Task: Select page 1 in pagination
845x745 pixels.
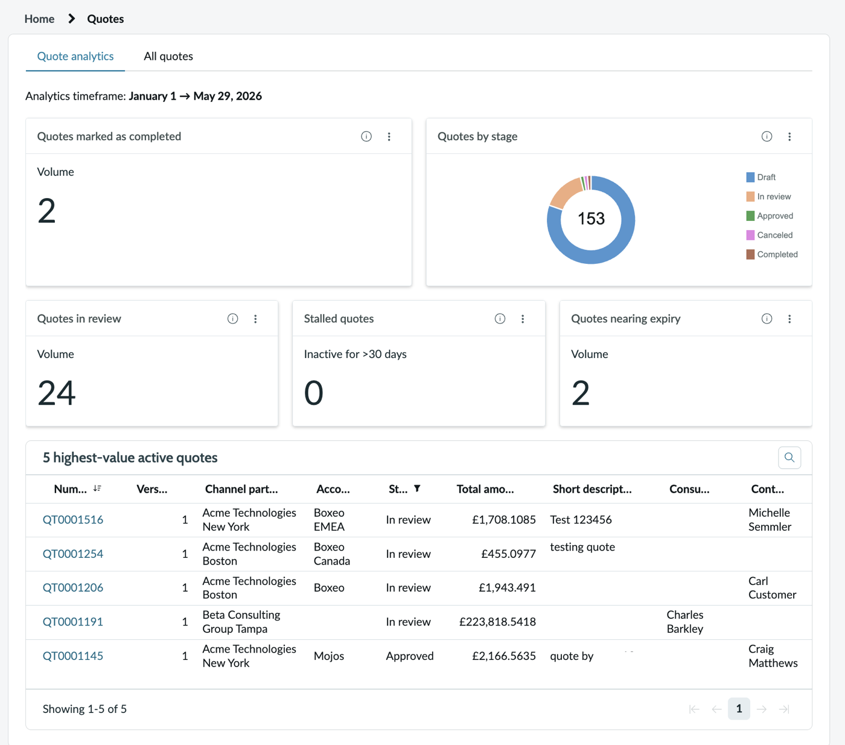Action: tap(739, 709)
